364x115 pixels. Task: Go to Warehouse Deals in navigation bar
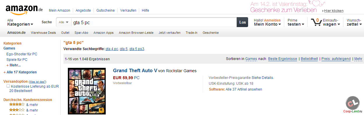[x=43, y=33]
